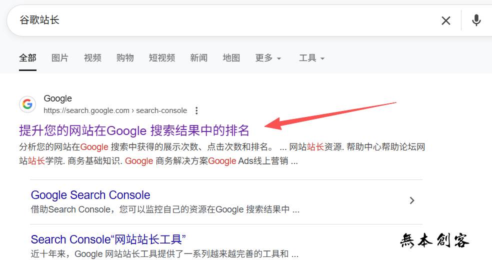492x260 pixels.
Task: Select the 全部 tab
Action: [27, 58]
